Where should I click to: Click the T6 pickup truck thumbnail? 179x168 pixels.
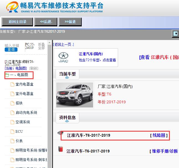click(75, 95)
